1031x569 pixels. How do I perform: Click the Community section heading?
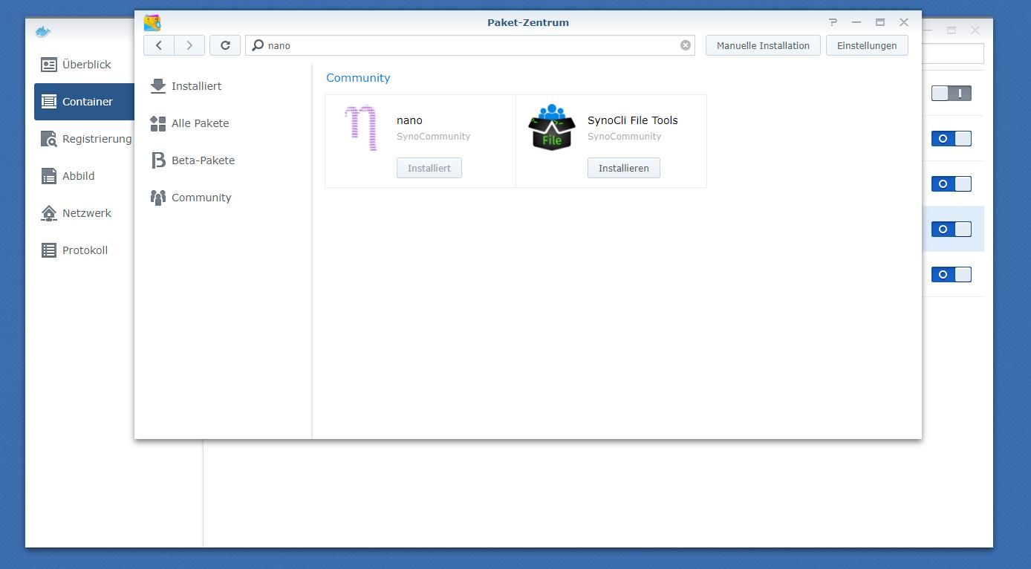358,78
